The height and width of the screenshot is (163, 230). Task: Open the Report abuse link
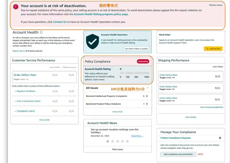coord(18,51)
